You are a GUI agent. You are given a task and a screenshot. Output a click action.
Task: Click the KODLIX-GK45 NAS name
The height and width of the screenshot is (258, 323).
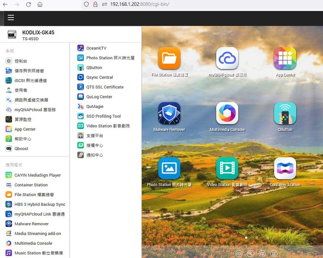pos(38,33)
